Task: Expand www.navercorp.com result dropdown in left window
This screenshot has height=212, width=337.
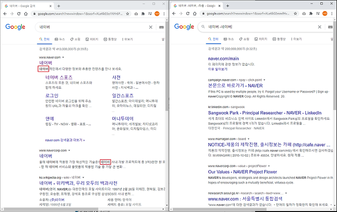Action: pyautogui.click(x=69, y=151)
